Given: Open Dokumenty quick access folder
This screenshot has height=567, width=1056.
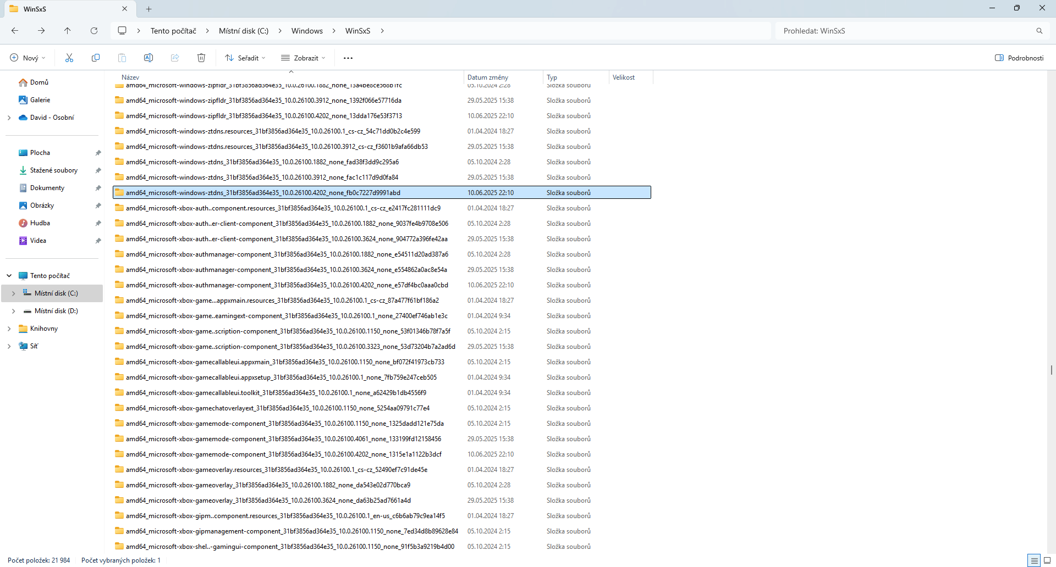Looking at the screenshot, I should [47, 188].
